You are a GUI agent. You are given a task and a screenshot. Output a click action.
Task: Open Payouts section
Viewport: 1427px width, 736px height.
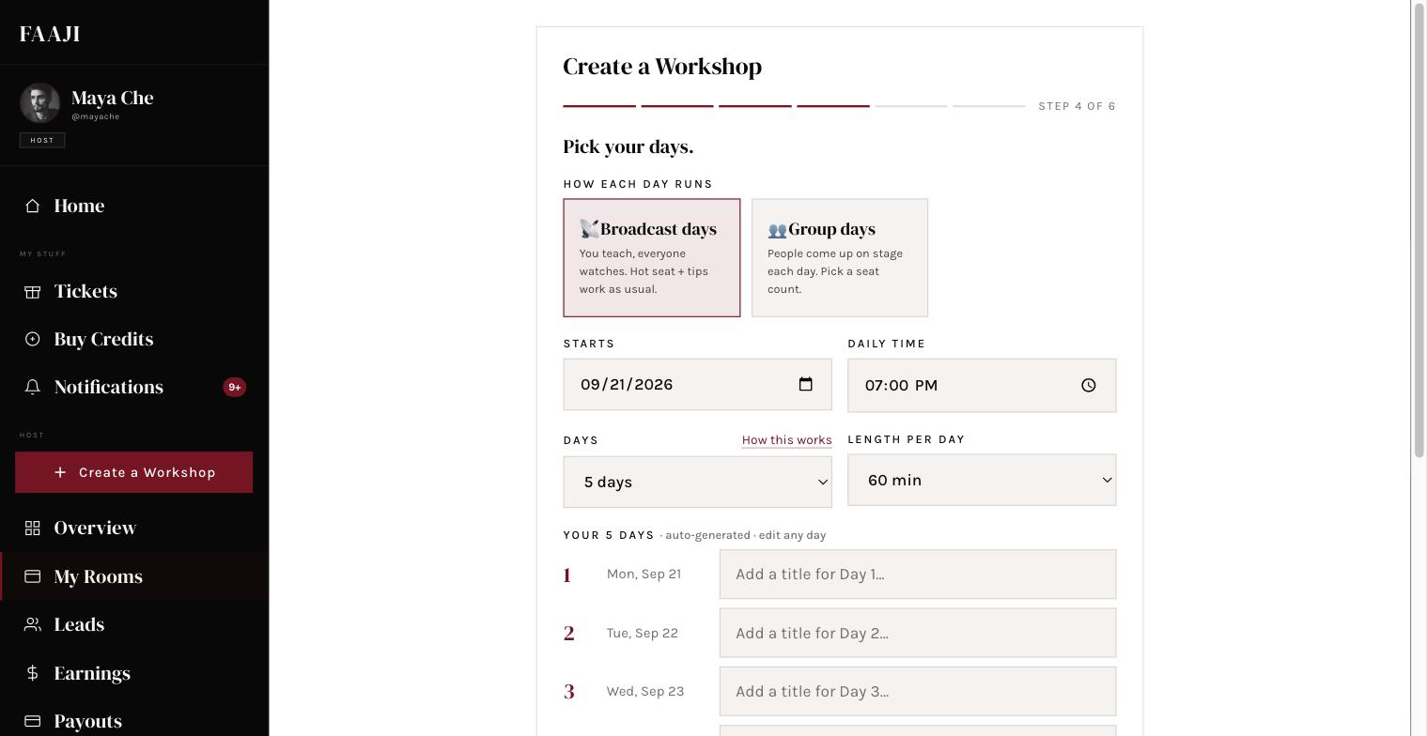click(x=134, y=721)
